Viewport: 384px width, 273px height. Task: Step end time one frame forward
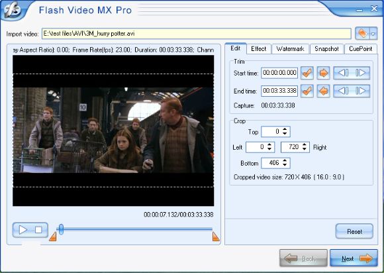(x=361, y=91)
